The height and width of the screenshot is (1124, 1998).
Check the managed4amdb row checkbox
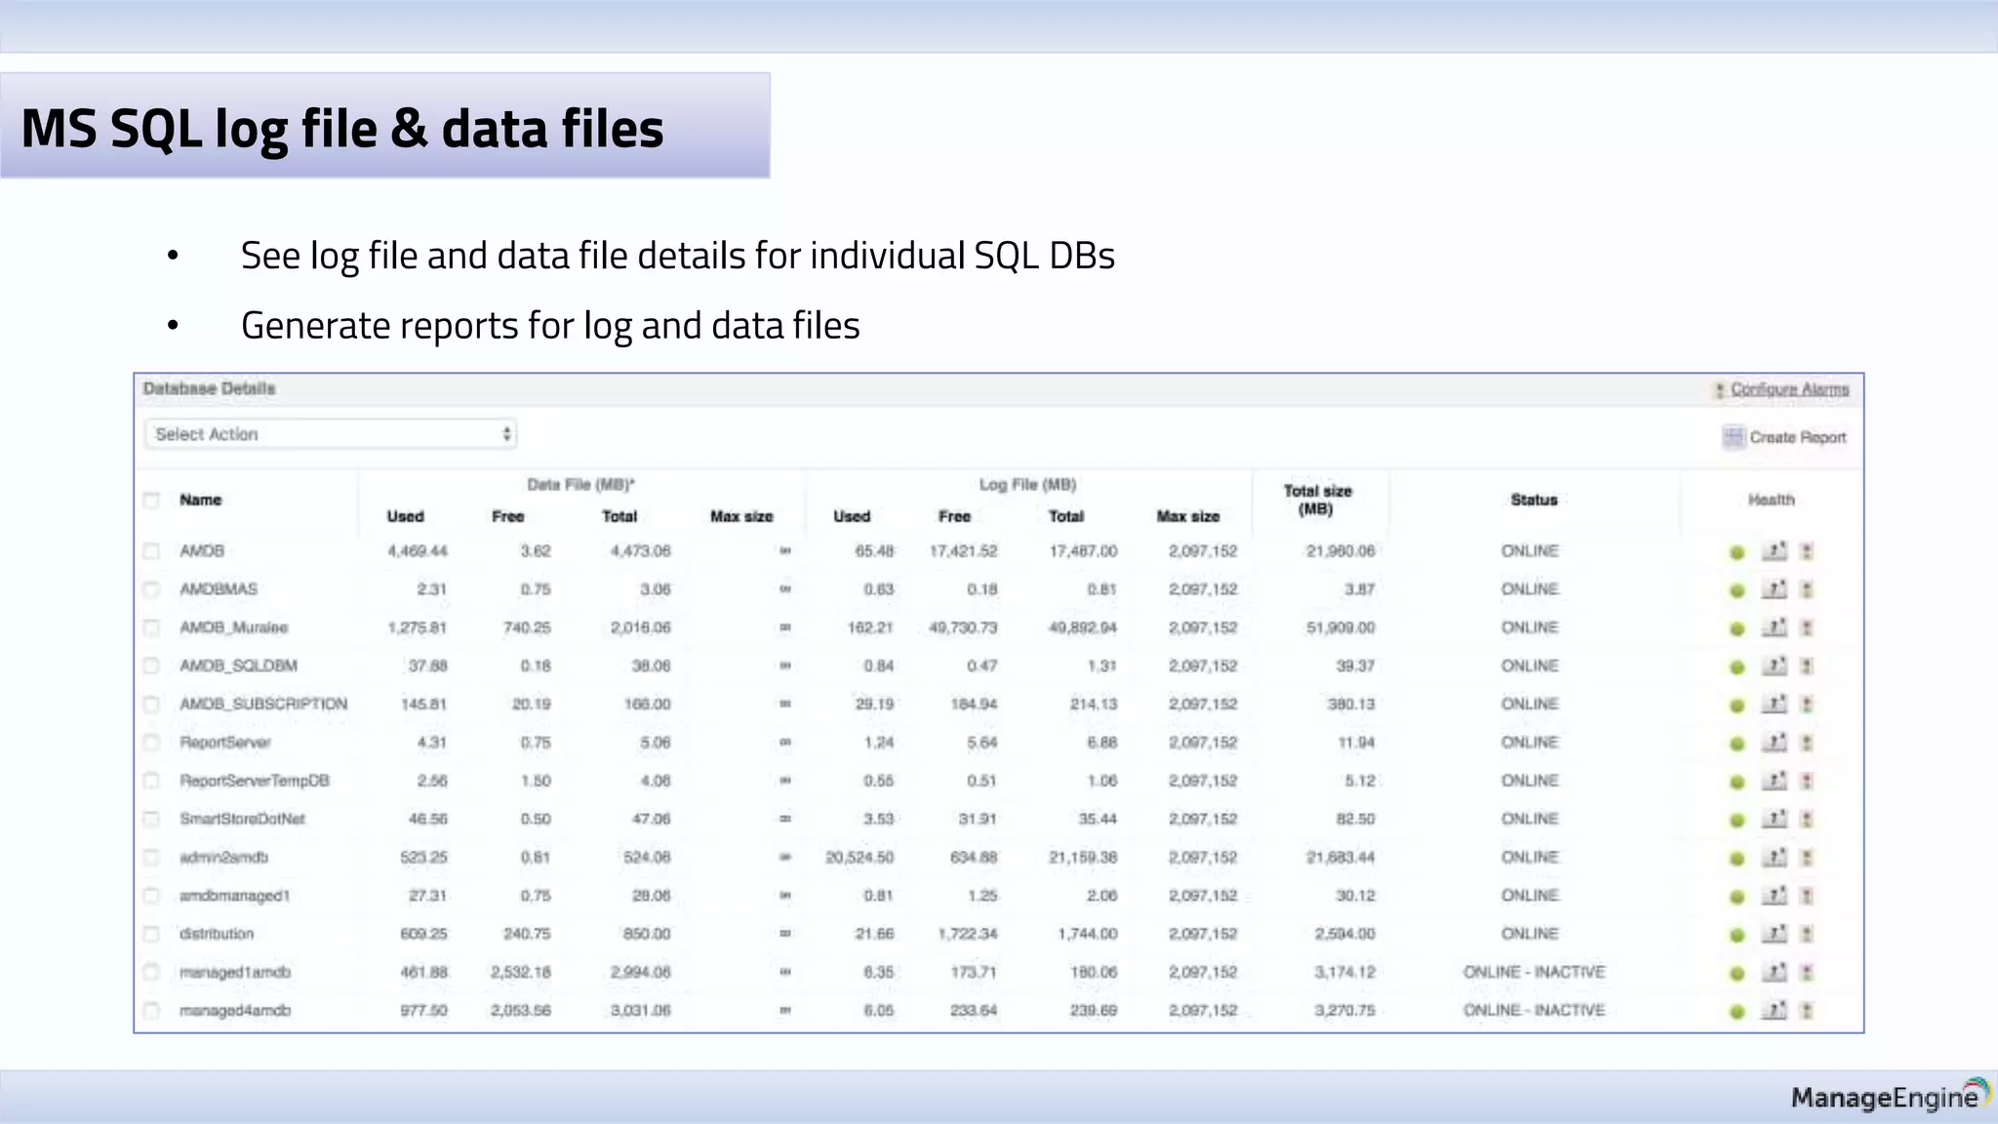(x=151, y=1011)
